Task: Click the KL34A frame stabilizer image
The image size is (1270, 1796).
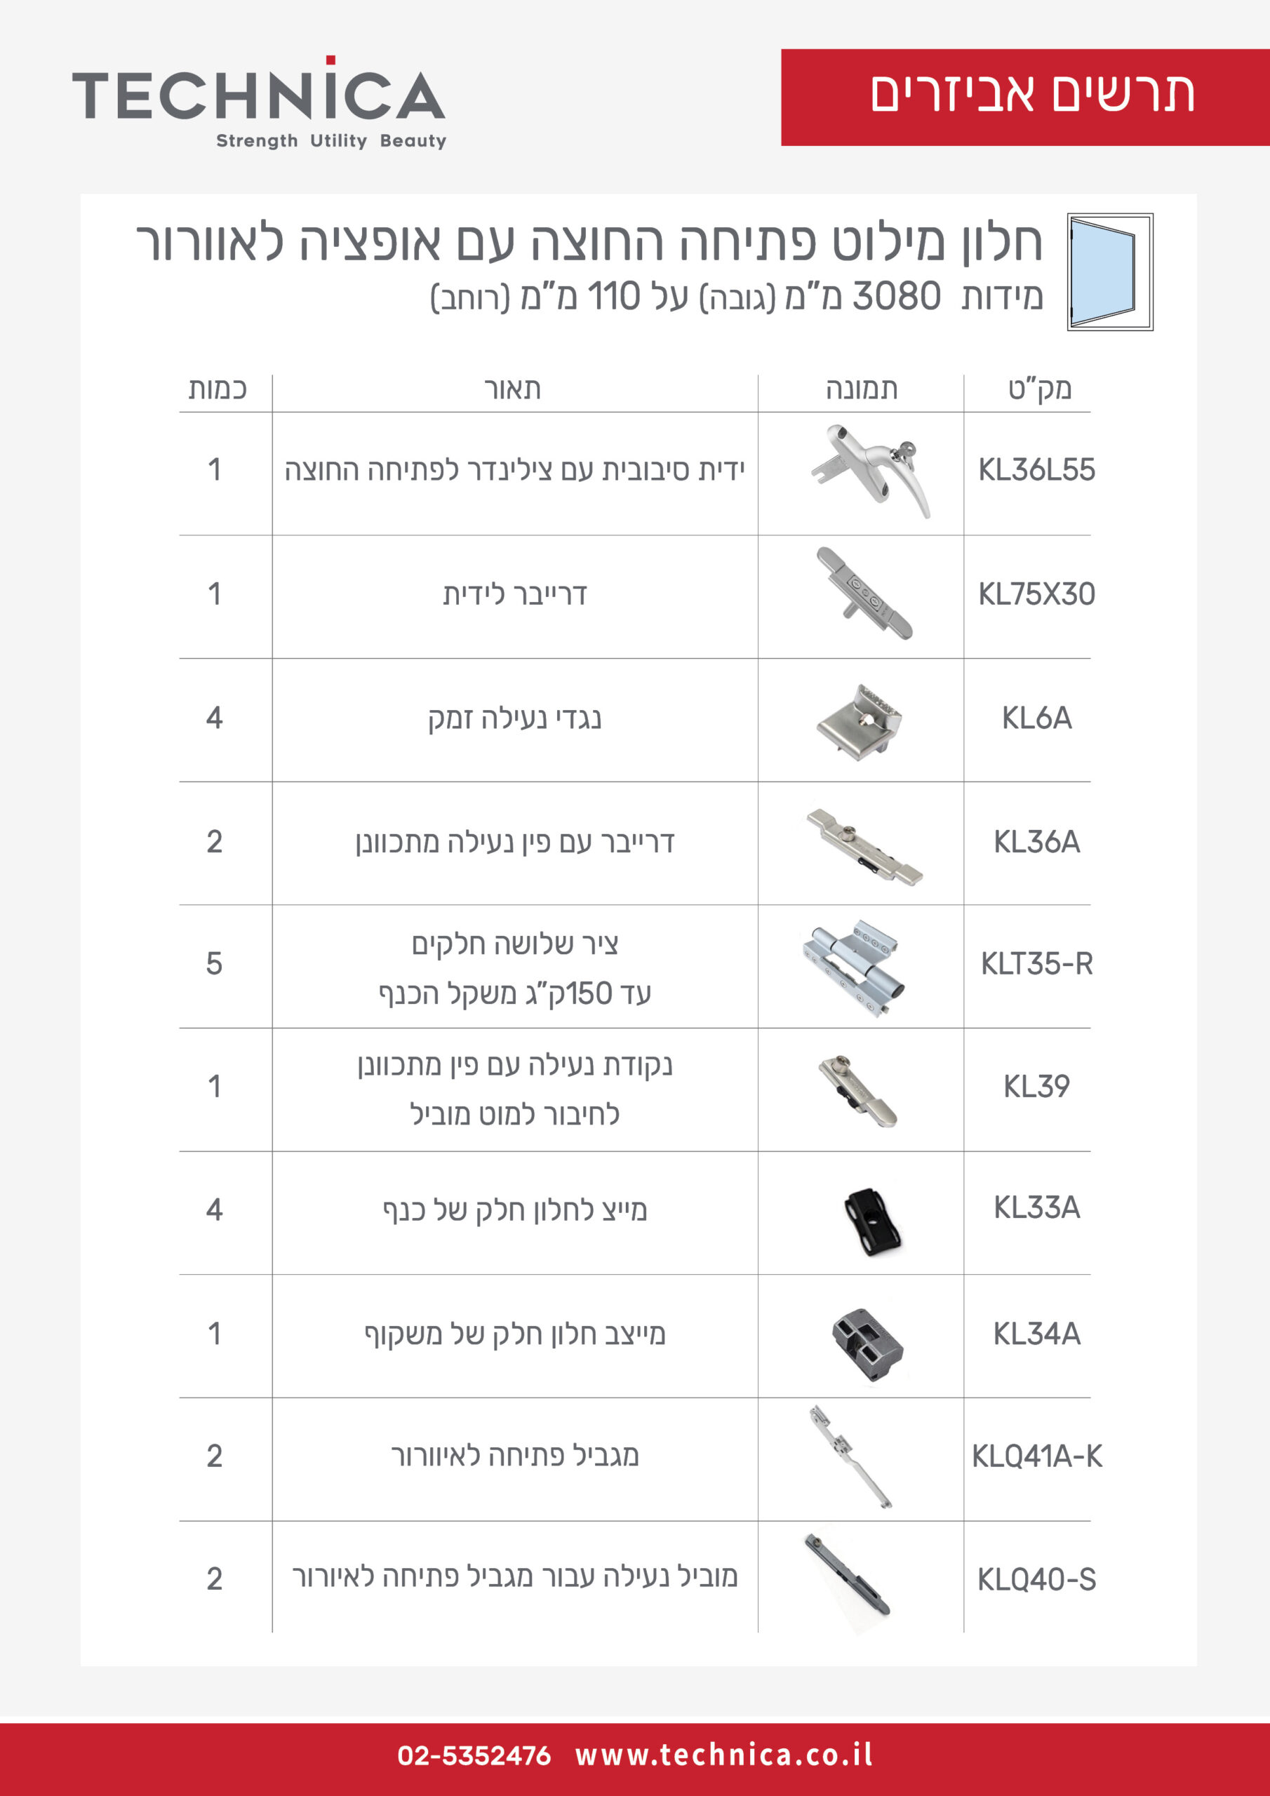Action: [x=867, y=1345]
